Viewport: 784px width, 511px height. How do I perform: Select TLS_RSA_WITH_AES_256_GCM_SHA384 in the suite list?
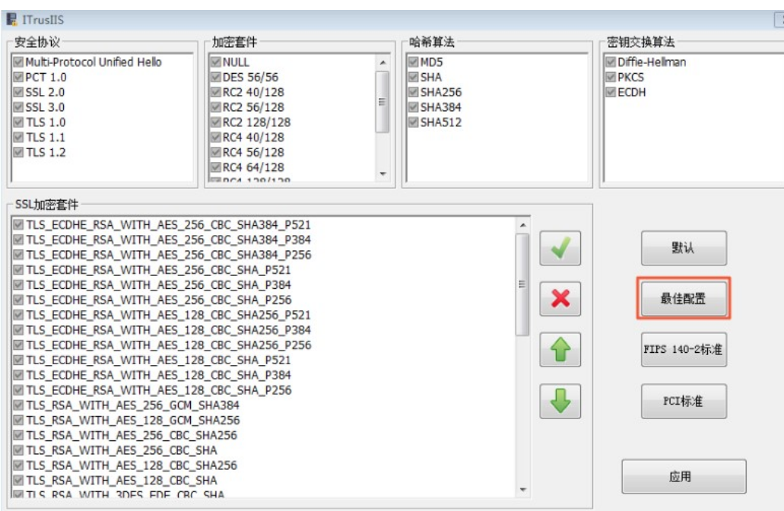132,405
